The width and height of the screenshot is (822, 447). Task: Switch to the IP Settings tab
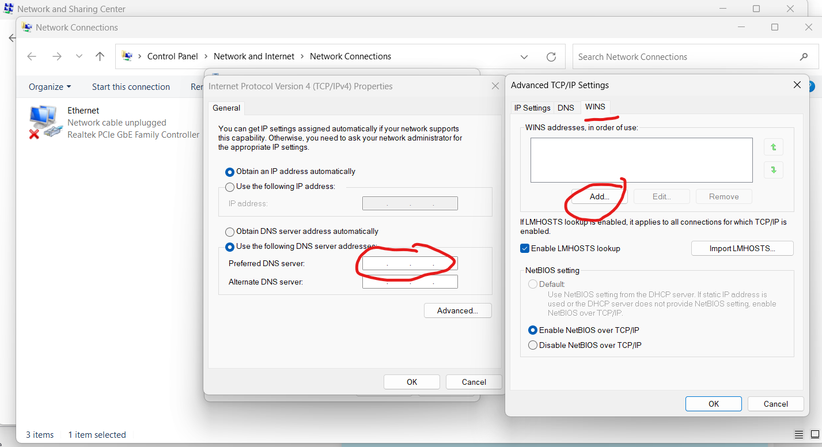coord(532,108)
